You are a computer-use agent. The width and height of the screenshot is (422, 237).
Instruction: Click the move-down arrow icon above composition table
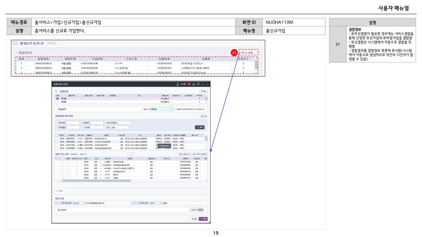tap(133, 154)
